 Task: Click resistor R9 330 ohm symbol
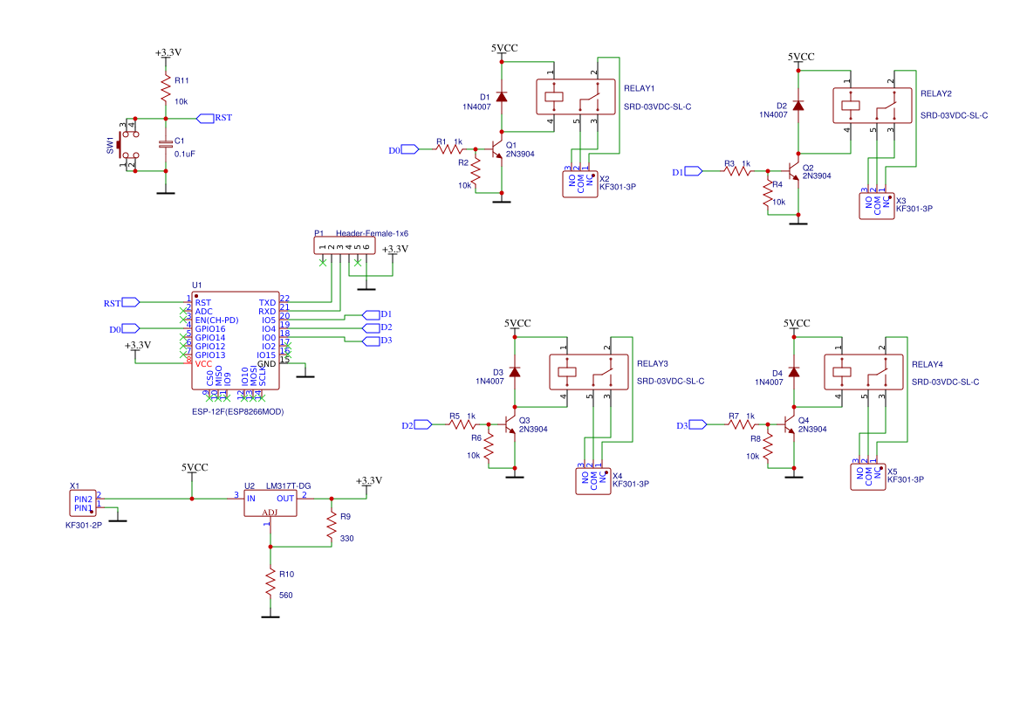point(332,527)
